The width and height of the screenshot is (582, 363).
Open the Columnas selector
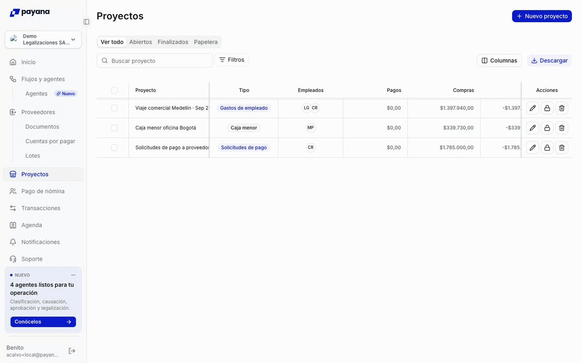tap(500, 60)
